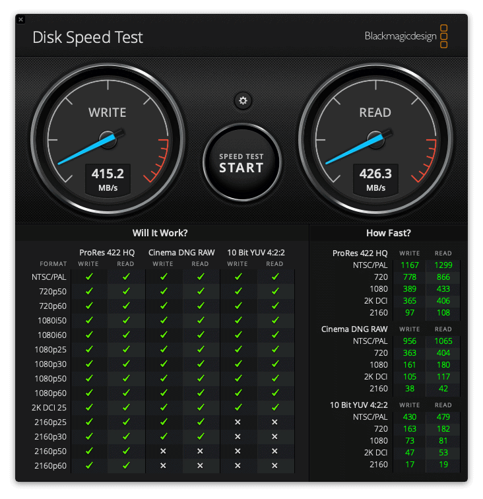Click the 2K DCI 25 10 Bit YUV write checkmark
The height and width of the screenshot is (499, 483).
tap(238, 407)
